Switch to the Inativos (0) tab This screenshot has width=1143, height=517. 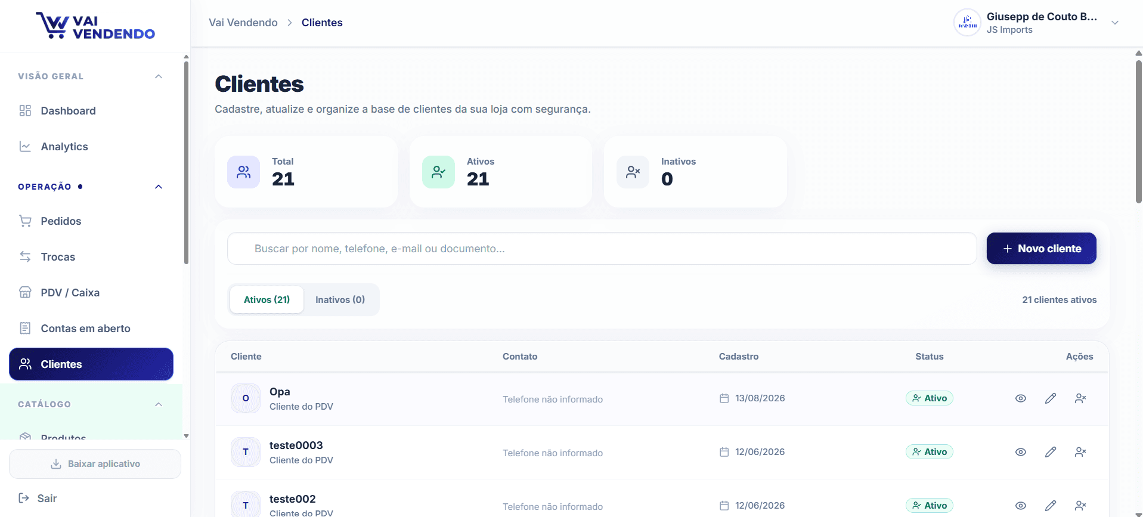pos(340,300)
